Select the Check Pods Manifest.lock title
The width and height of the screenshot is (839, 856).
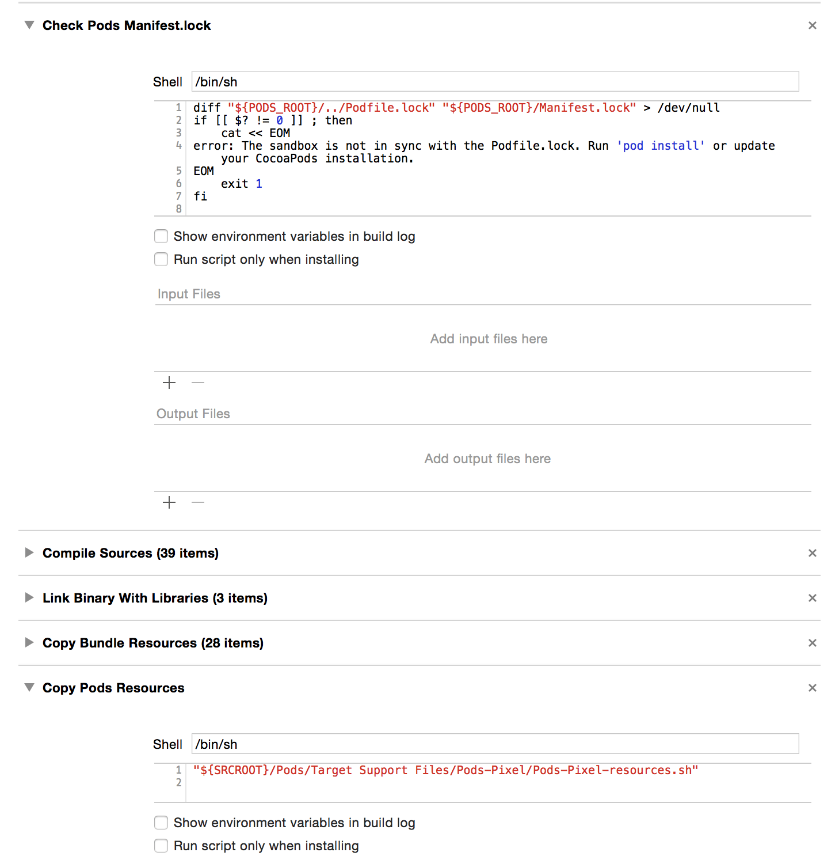[127, 25]
